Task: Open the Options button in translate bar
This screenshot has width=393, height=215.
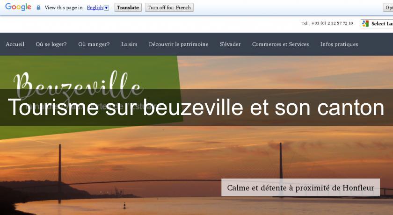Action: [388, 7]
